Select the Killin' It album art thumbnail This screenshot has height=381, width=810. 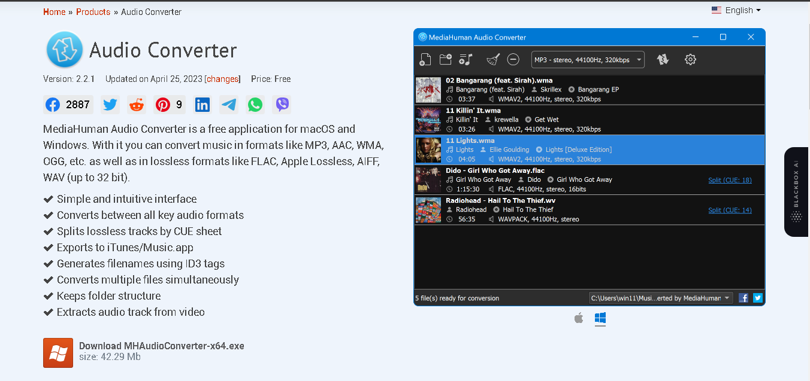point(428,120)
